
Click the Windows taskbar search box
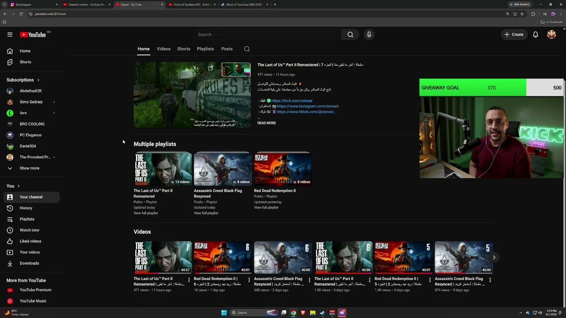pyautogui.click(x=255, y=313)
